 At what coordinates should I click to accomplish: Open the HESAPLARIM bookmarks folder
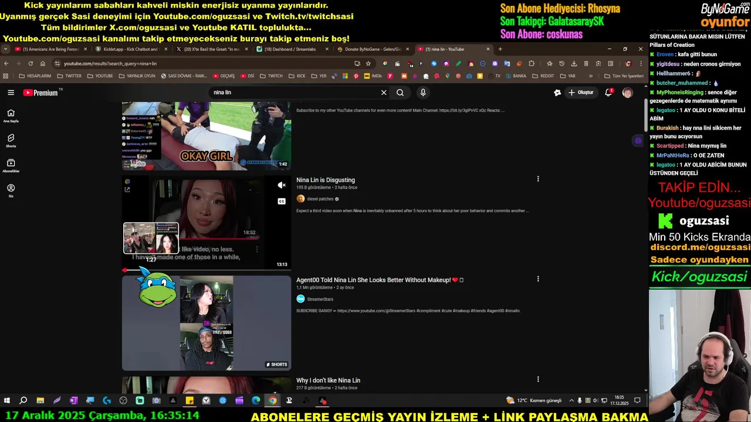pos(35,76)
